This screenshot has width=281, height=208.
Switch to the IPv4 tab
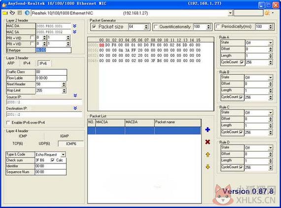point(27,63)
